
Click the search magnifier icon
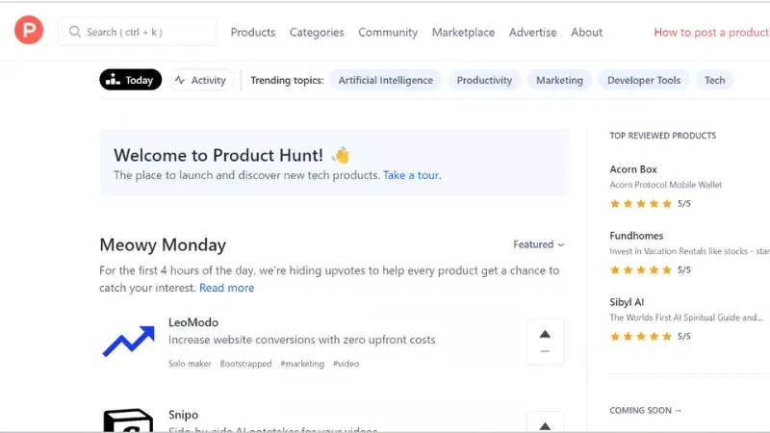tap(75, 32)
